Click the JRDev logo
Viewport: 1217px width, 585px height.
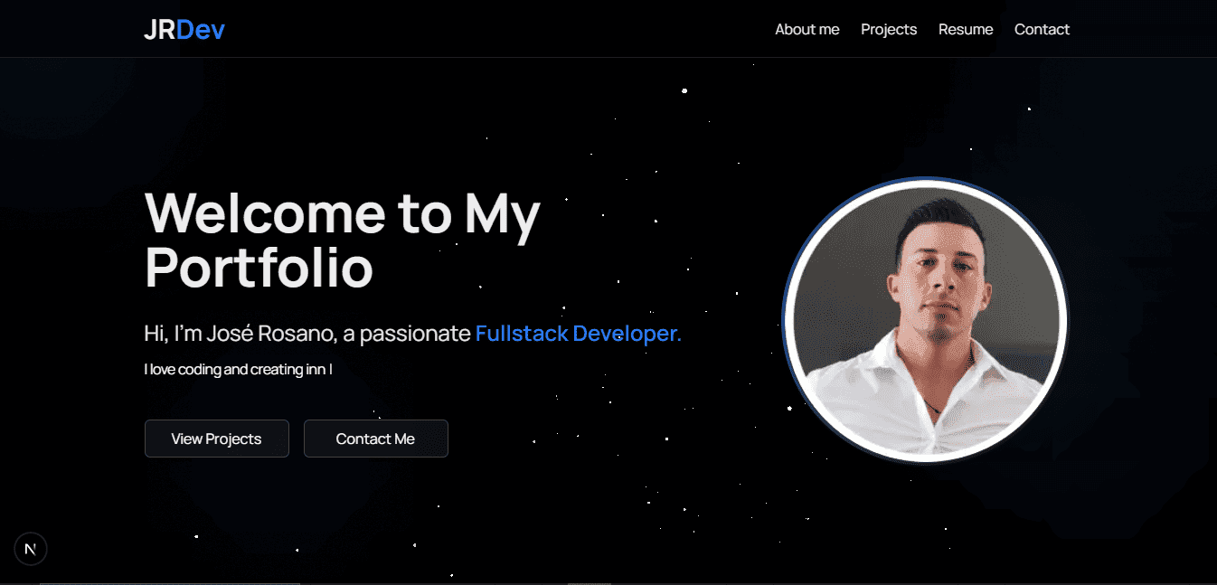point(184,30)
